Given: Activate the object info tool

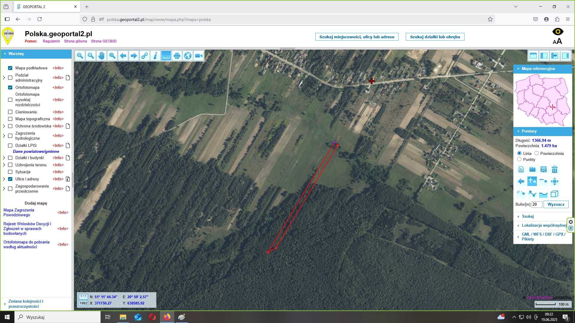Looking at the screenshot, I should pos(155,56).
